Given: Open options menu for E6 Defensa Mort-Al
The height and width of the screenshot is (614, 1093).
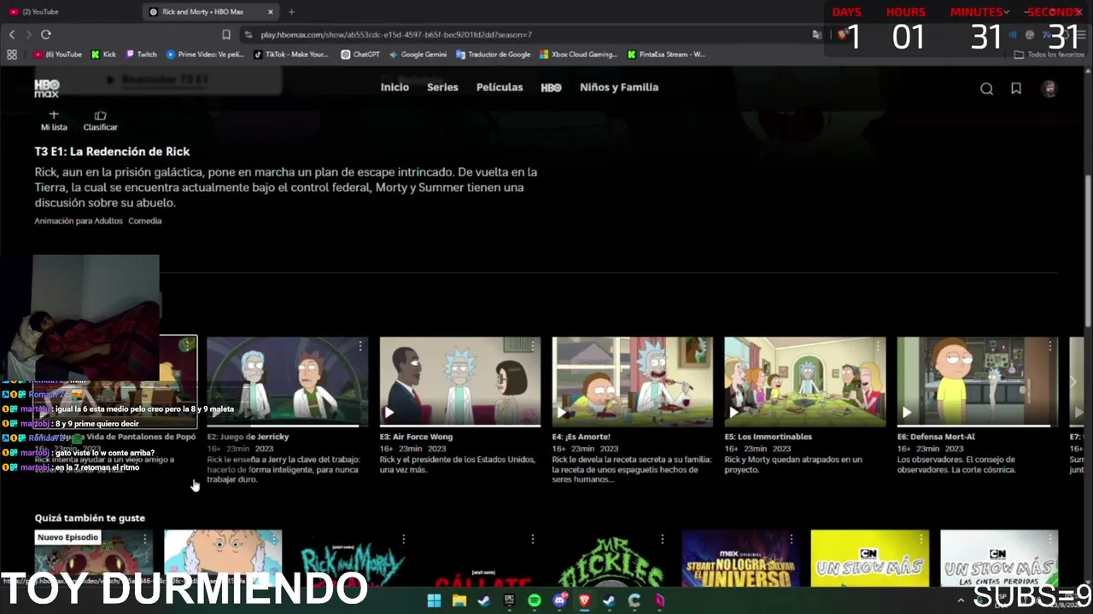Looking at the screenshot, I should point(1050,345).
